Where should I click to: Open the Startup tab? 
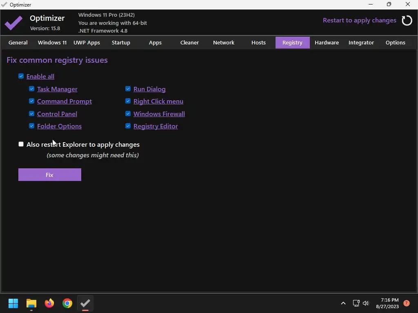pos(121,42)
